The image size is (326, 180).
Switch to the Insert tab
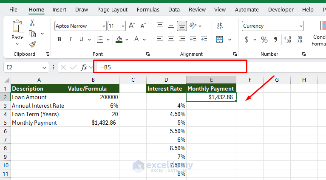(x=60, y=9)
